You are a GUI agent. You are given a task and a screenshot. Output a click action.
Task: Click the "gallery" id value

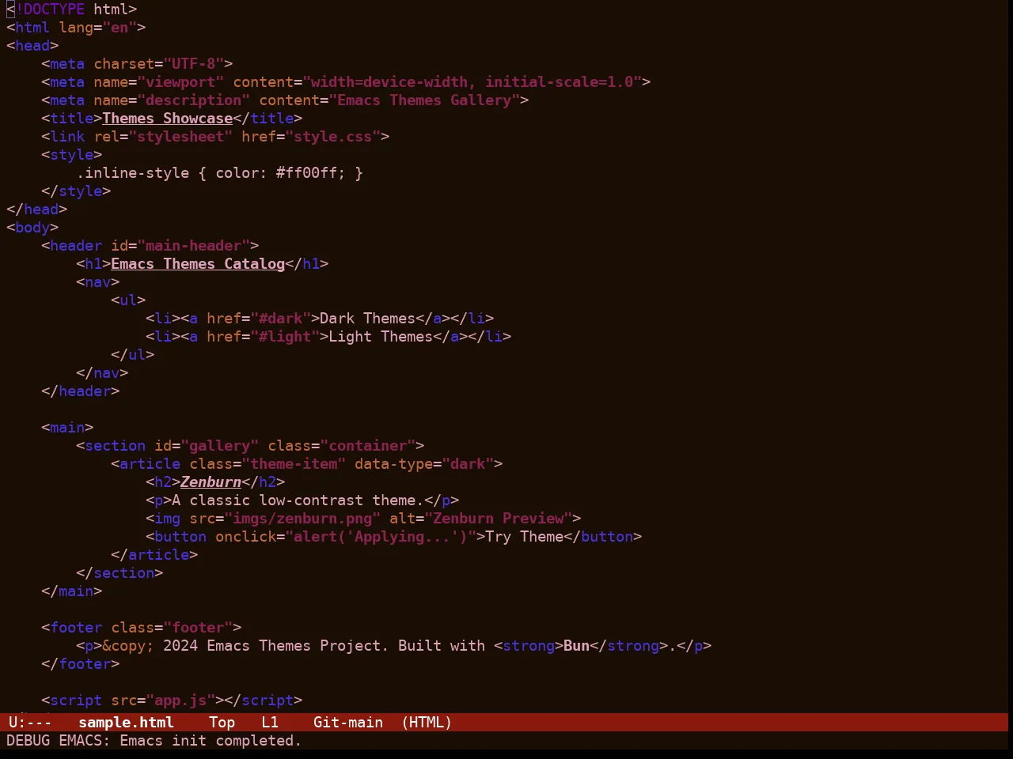[x=219, y=445]
